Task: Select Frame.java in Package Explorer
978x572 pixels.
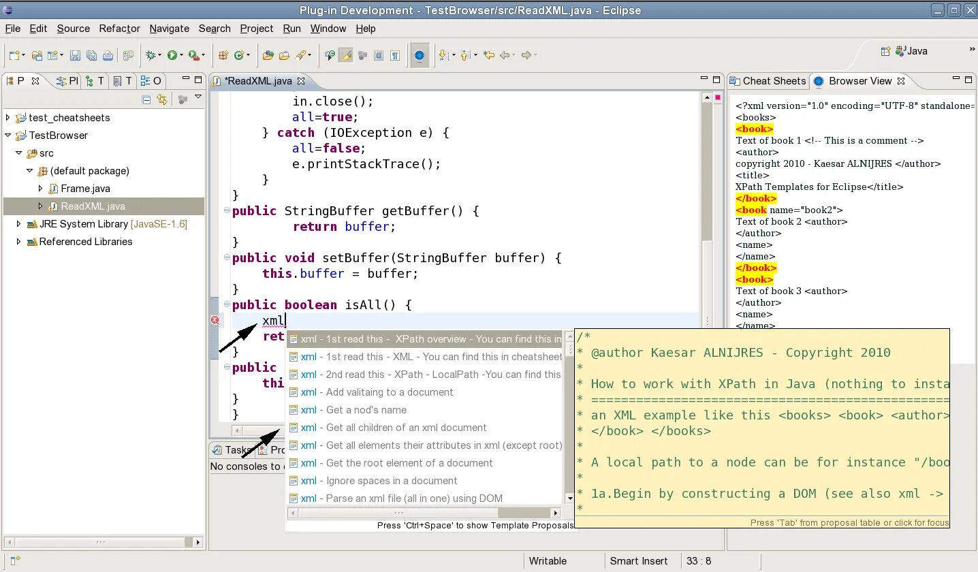Action: (x=85, y=189)
